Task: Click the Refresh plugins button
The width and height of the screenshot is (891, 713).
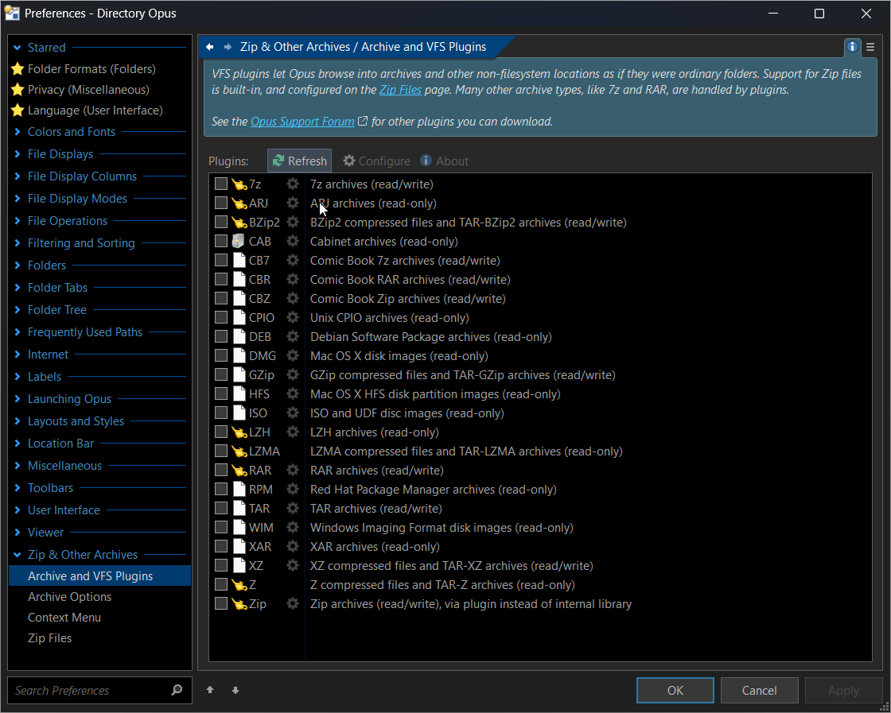Action: (299, 161)
